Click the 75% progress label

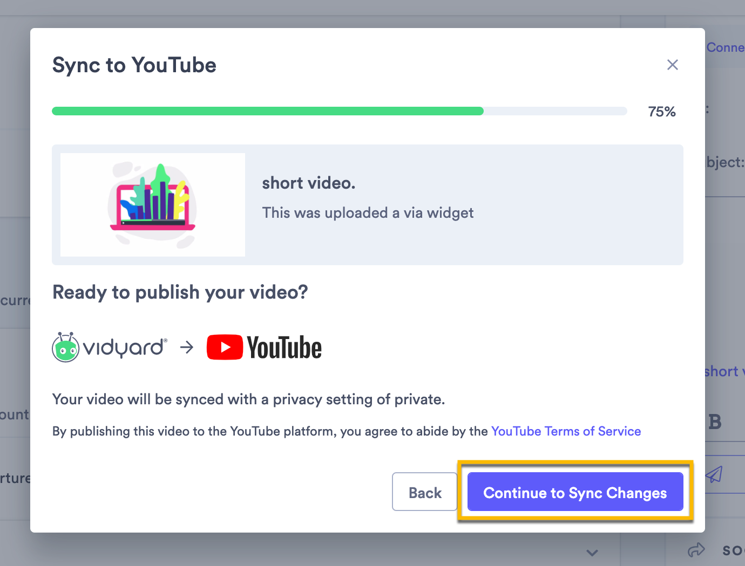662,112
